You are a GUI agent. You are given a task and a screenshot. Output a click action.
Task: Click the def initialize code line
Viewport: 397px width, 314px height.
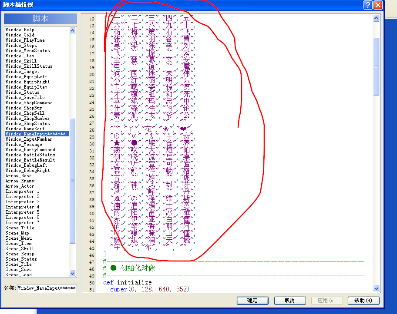pyautogui.click(x=128, y=282)
